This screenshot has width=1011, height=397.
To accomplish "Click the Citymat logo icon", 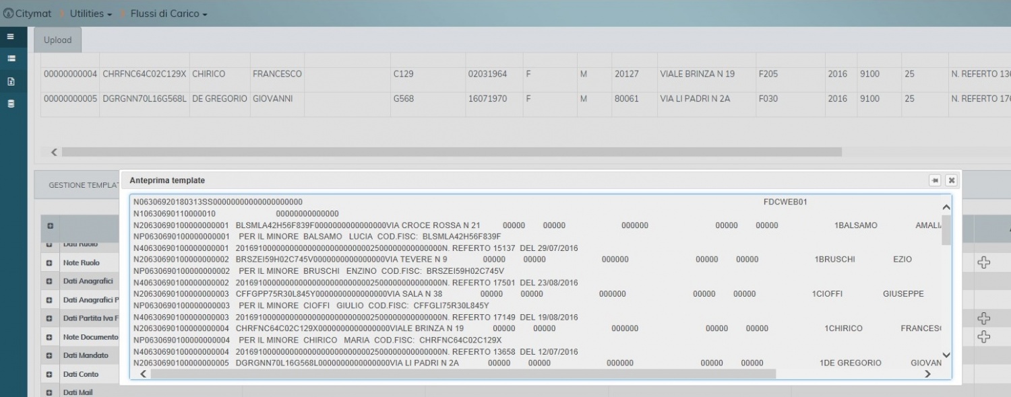I will coord(8,13).
